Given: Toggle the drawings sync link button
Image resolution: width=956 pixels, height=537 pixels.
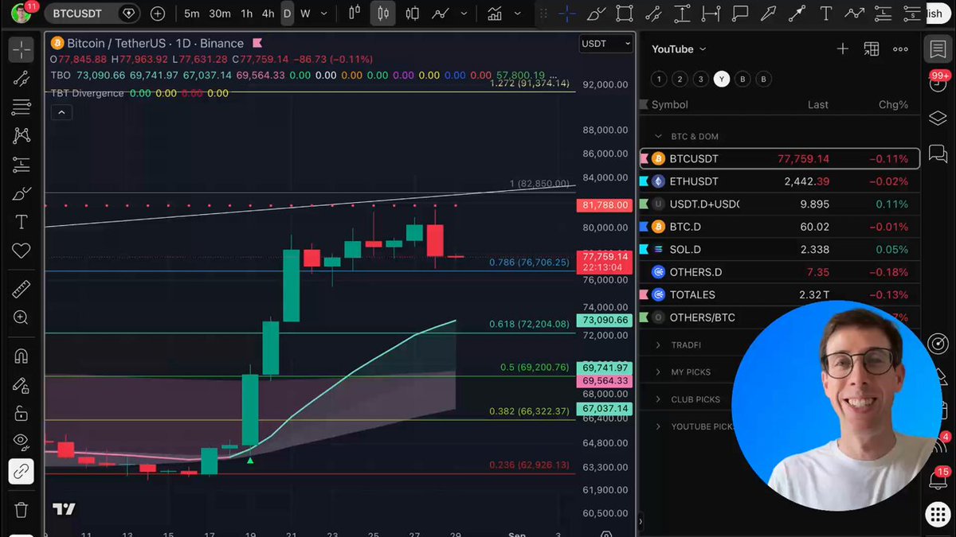Looking at the screenshot, I should (22, 472).
